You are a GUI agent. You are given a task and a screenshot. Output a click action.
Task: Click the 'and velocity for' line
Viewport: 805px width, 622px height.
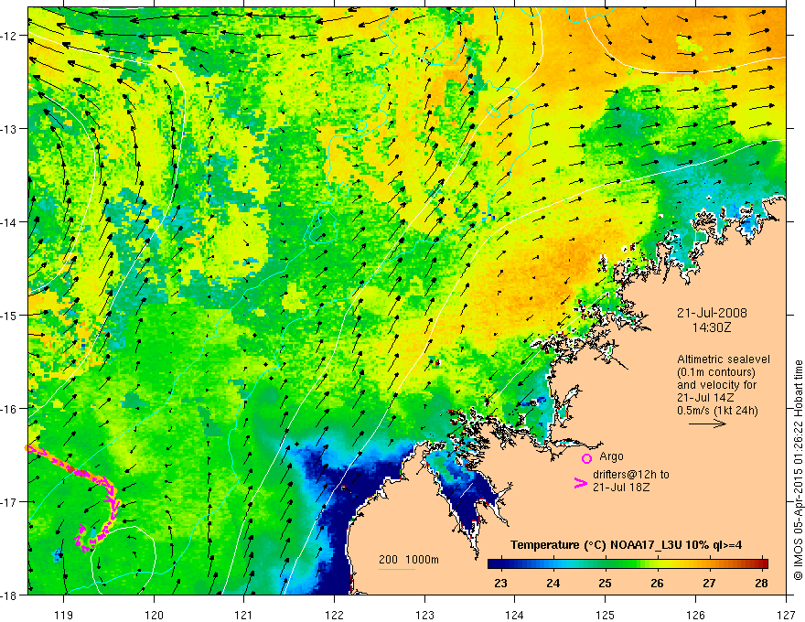716,385
